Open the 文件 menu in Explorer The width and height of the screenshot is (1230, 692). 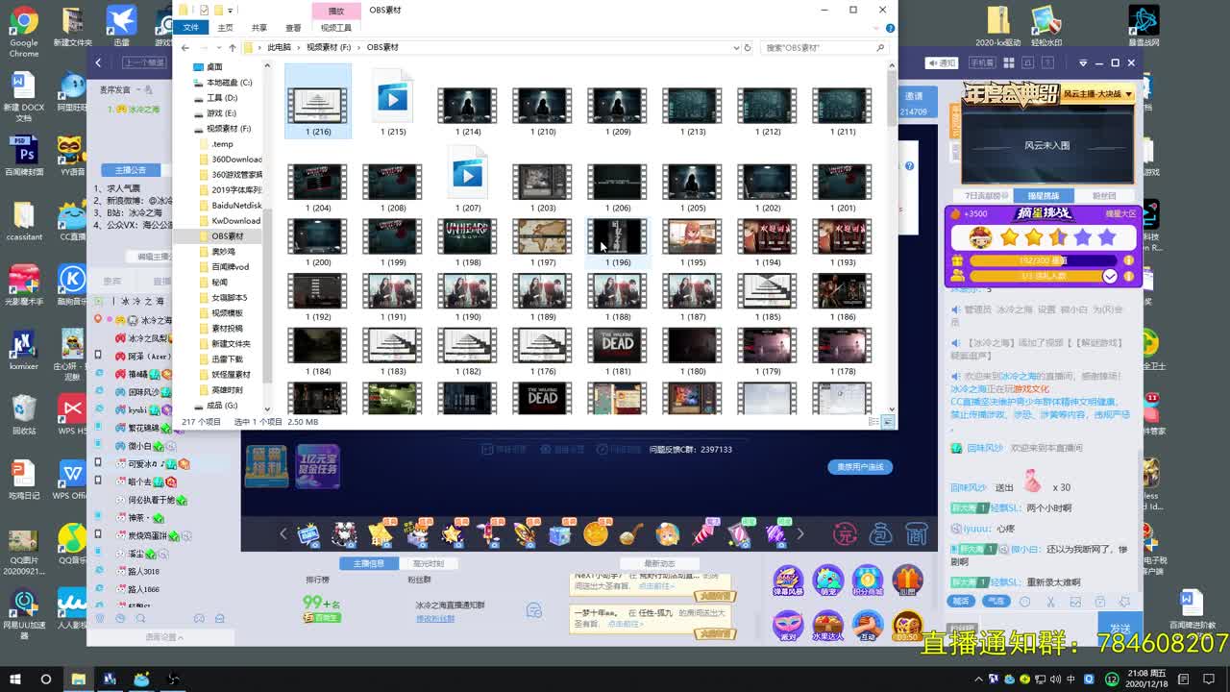click(x=190, y=28)
